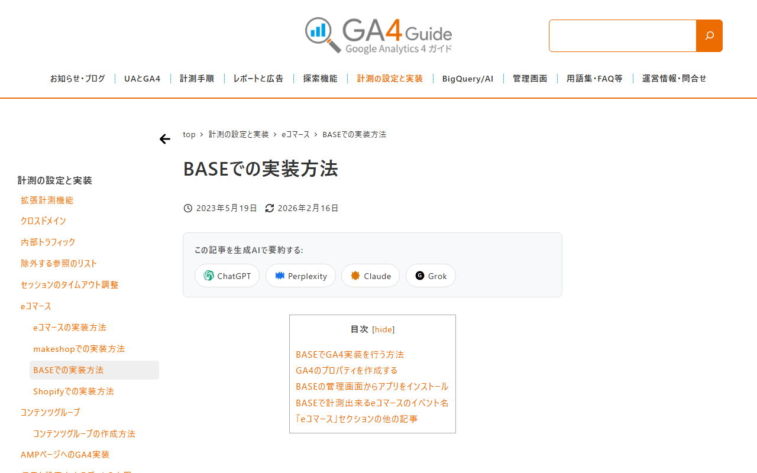Click the clock icon beside published date
Viewport: 757px width, 473px height.
pos(188,208)
